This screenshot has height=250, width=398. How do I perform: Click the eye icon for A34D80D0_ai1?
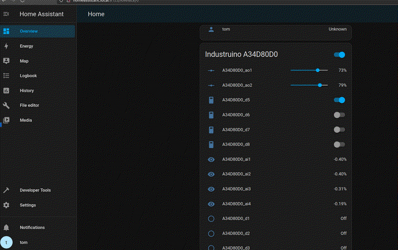click(x=211, y=159)
